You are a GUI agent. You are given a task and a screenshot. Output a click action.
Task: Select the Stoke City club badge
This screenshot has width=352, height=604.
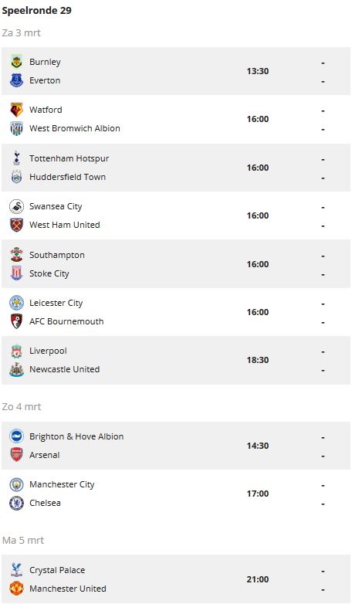(16, 273)
